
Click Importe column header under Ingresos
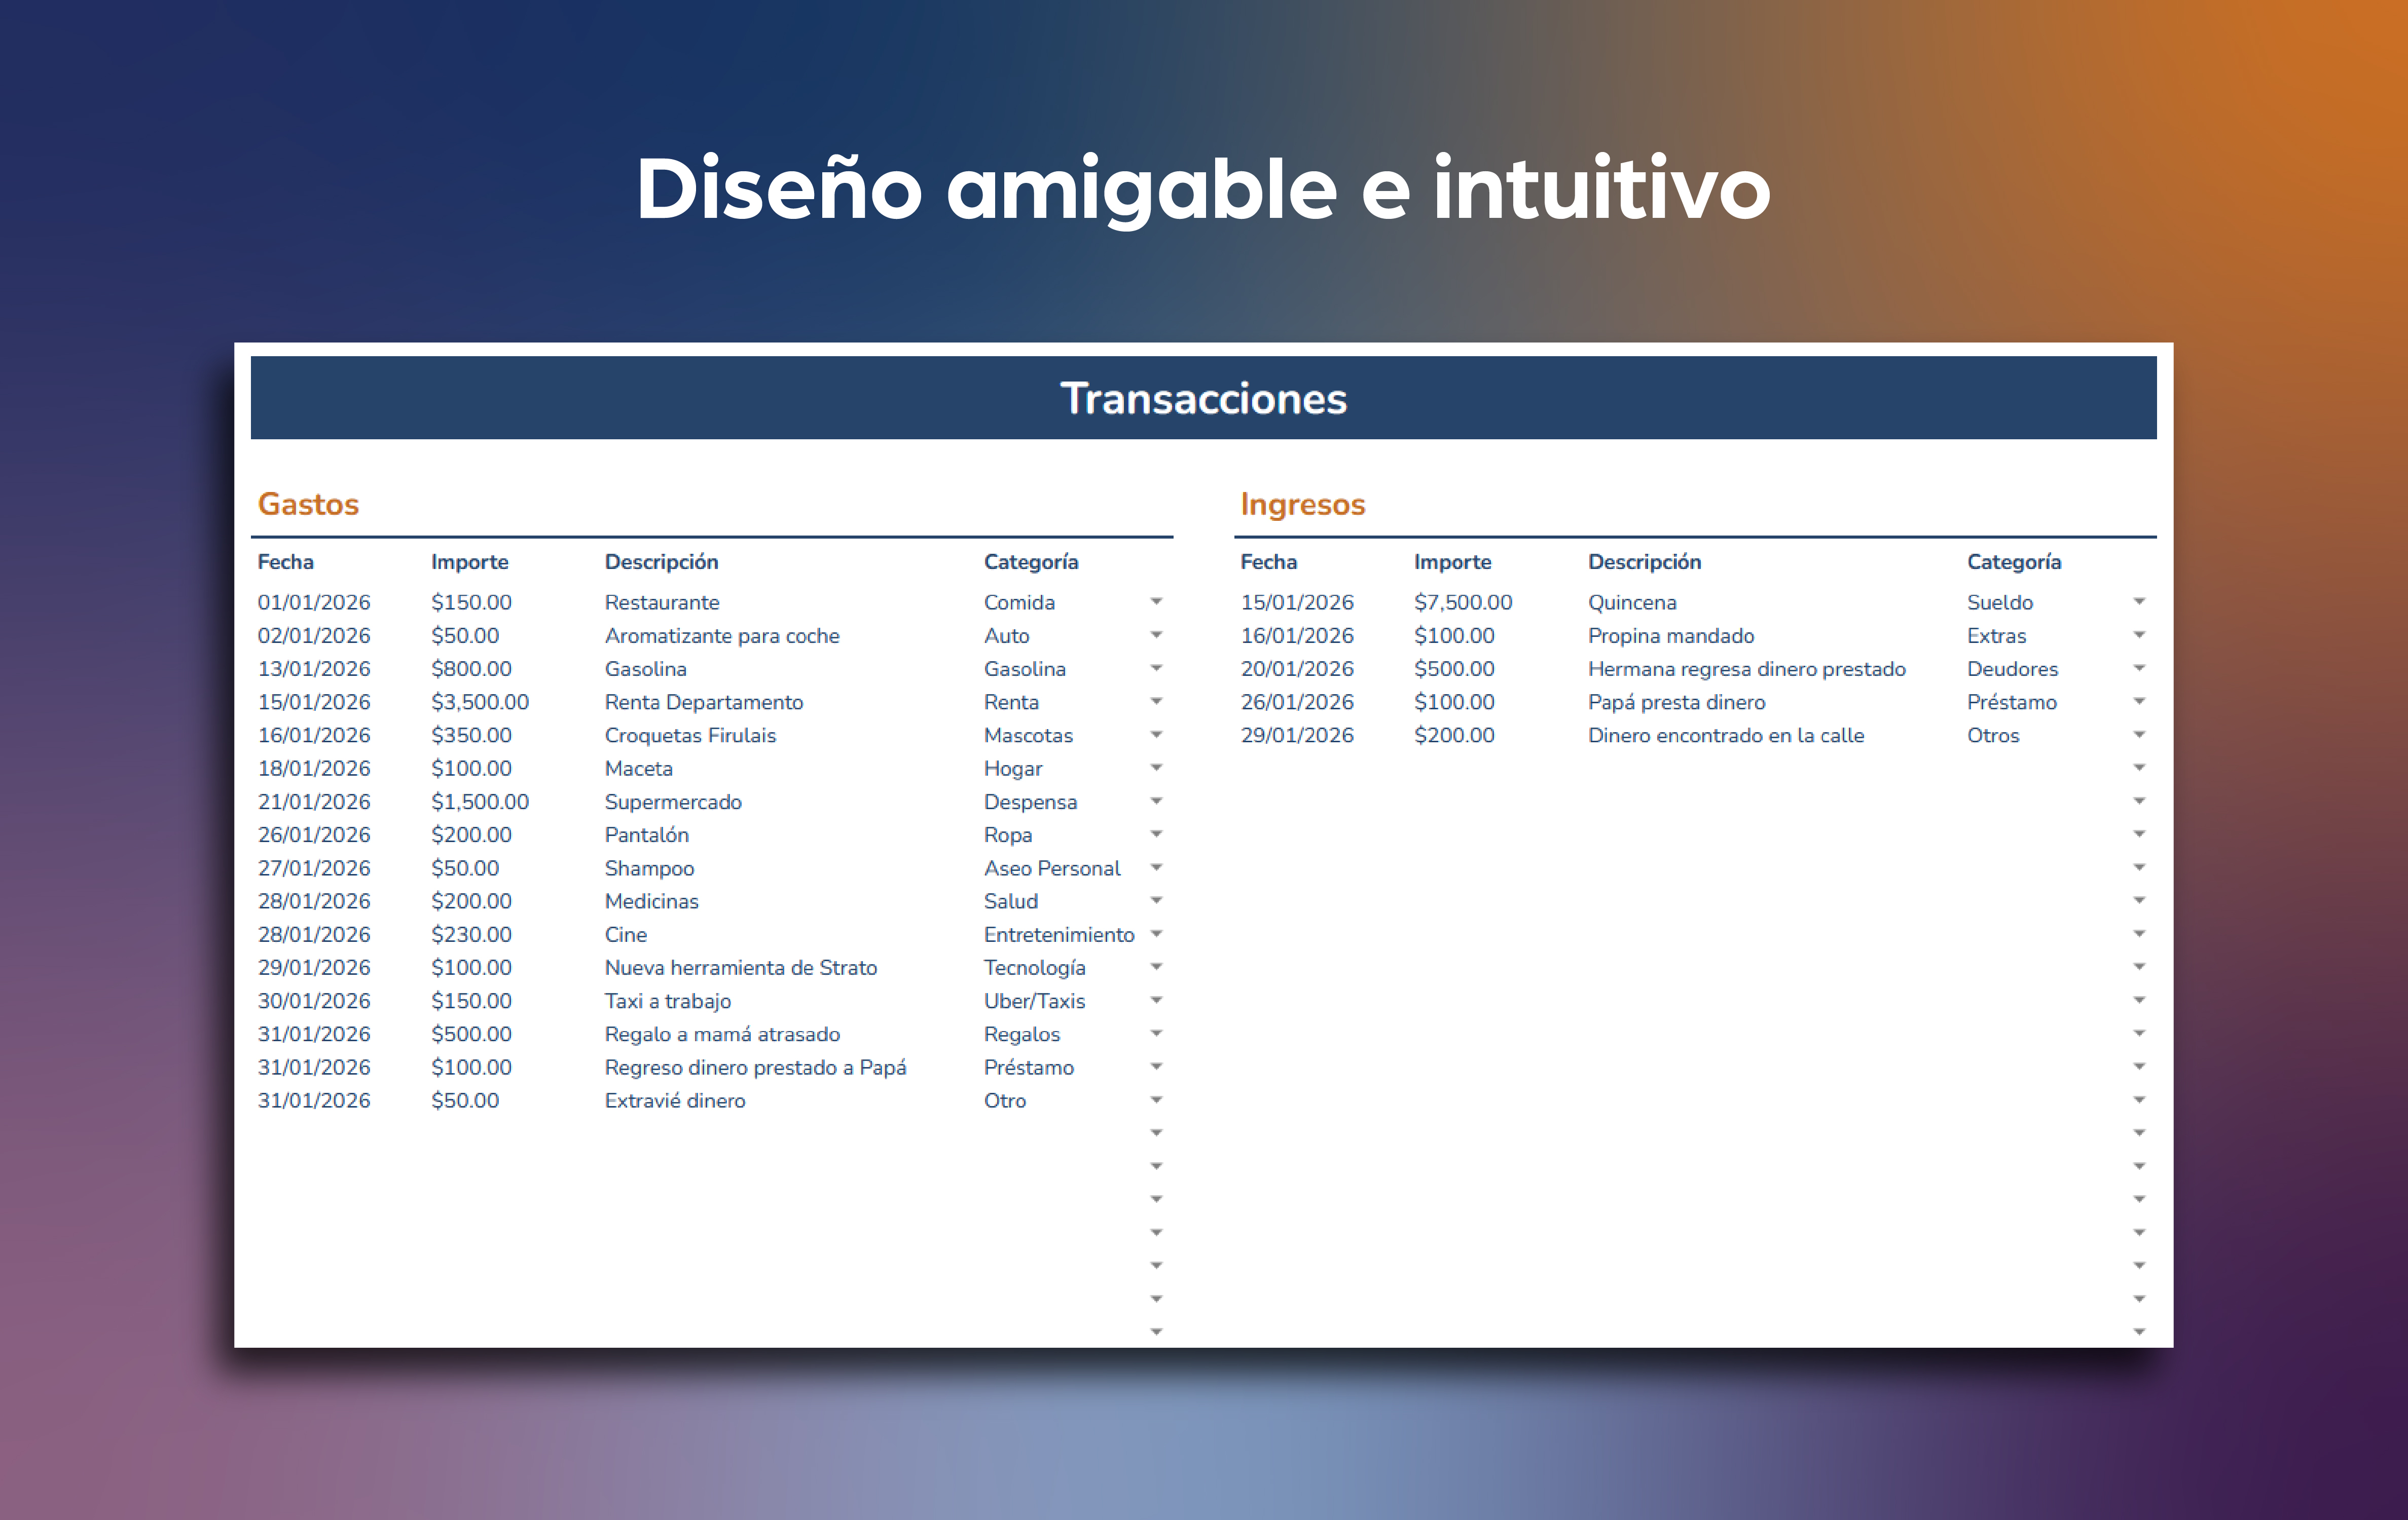(x=1452, y=561)
